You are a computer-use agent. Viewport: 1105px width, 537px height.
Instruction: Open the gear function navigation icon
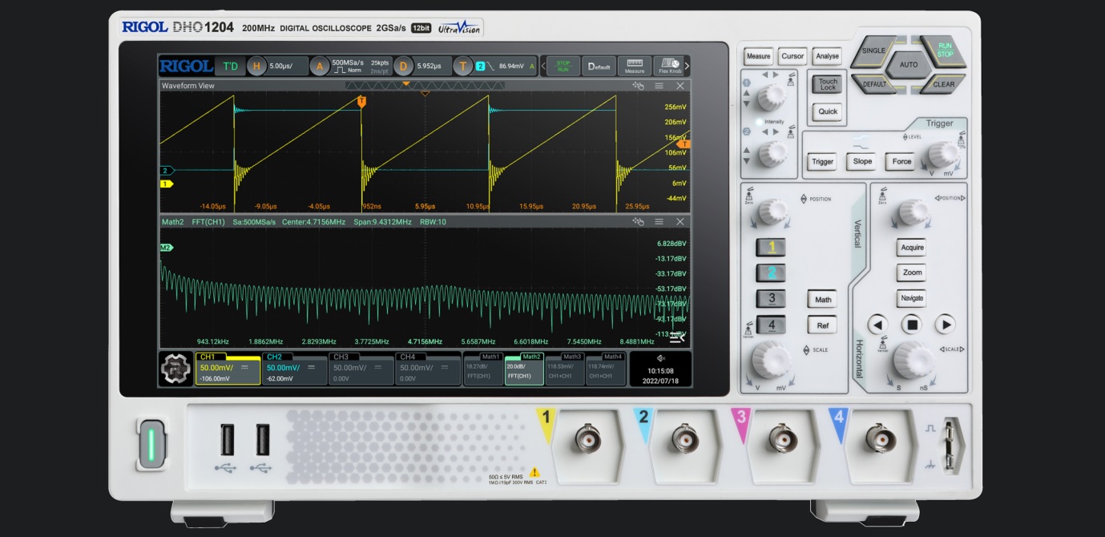pyautogui.click(x=176, y=369)
